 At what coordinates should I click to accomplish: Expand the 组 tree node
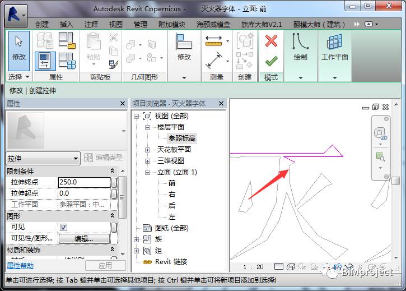[136, 251]
